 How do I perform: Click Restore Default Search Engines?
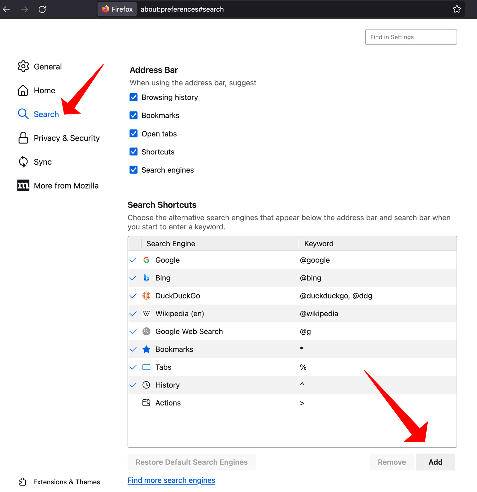pos(192,462)
